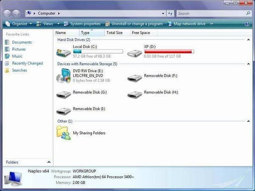Screen dimensions: 255x191
Task: Open Documents favorite link
Action: coord(22,42)
